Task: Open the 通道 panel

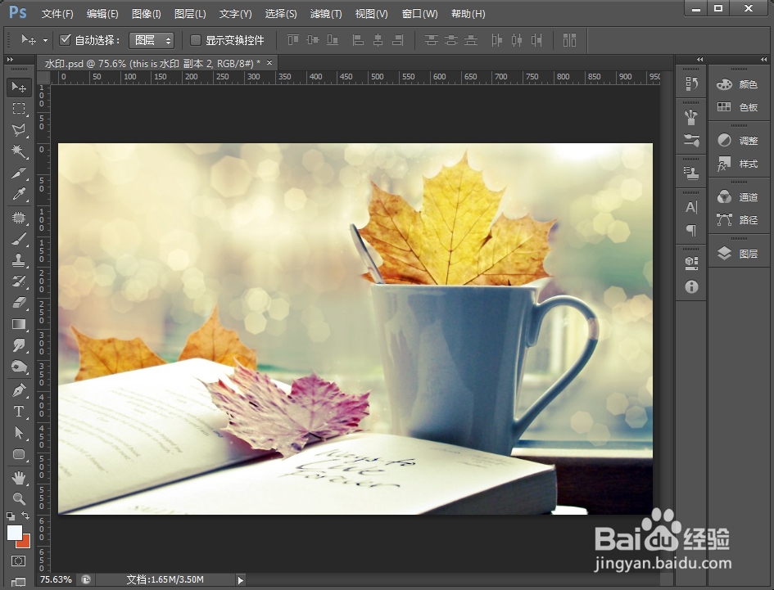Action: (739, 197)
